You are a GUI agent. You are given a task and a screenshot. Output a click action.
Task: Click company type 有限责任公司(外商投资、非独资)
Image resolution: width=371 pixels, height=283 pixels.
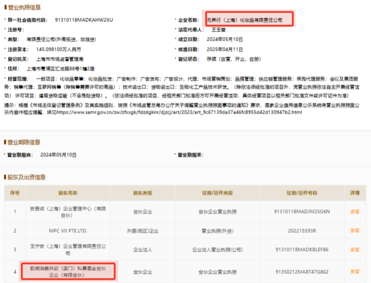tap(61, 39)
